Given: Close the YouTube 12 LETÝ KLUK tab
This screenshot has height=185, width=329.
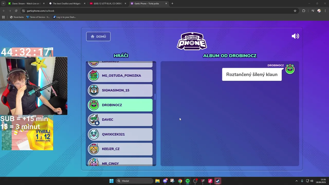Looking at the screenshot, I should coord(125,4).
